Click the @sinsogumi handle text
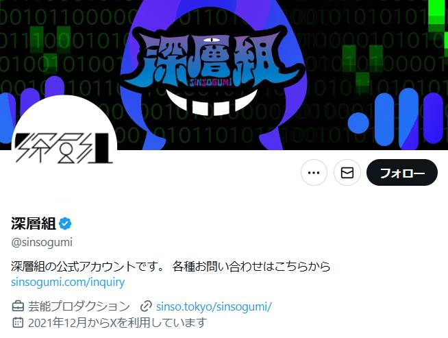Viewport: 448px width, 338px height. [42, 242]
